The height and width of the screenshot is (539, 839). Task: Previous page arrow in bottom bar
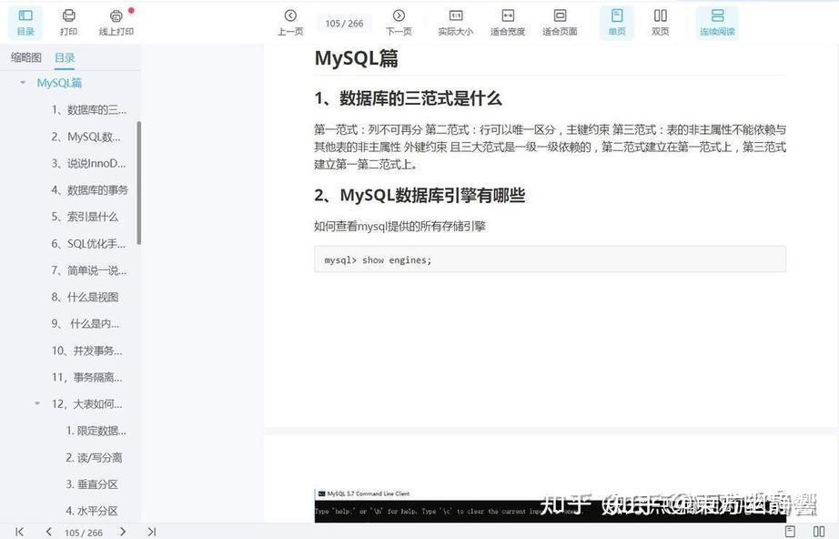[x=49, y=532]
